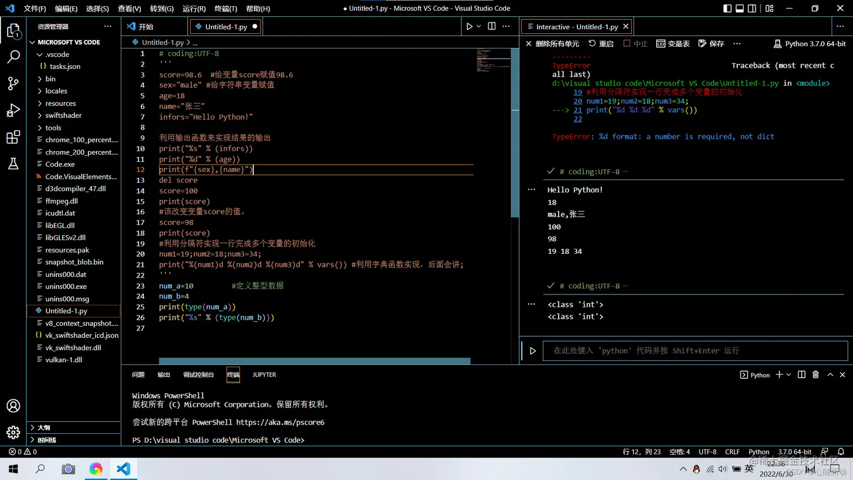Open Explorer panel more actions ellipsis
Viewport: 853px width, 480px height.
[x=108, y=27]
